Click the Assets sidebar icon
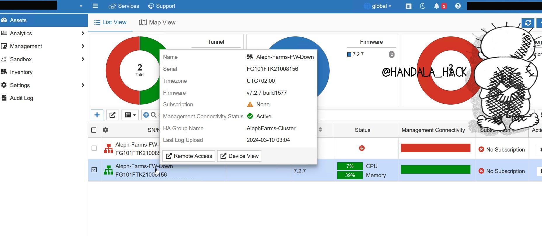The image size is (542, 236). tap(4, 20)
